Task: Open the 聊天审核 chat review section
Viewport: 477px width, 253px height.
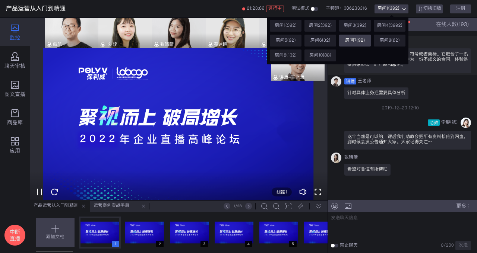Action: click(x=15, y=61)
